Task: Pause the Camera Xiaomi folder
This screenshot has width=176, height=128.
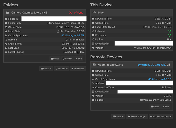Action: click(55, 59)
